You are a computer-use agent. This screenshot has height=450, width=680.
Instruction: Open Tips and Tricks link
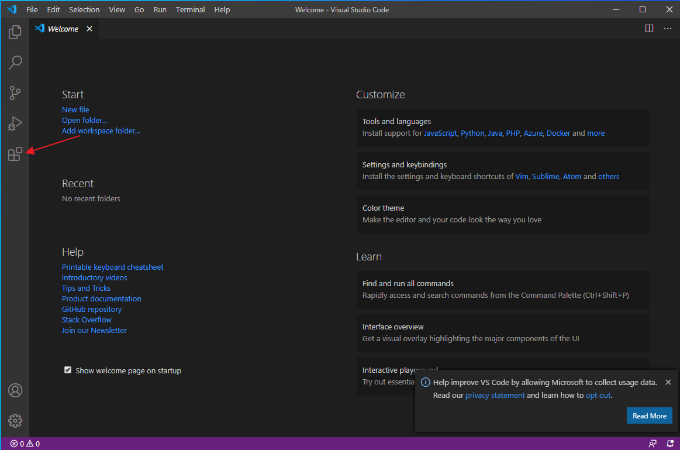tap(86, 288)
